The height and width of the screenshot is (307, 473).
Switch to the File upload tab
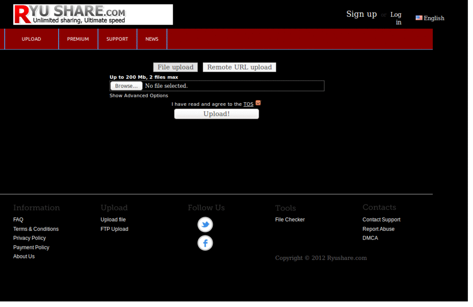pyautogui.click(x=176, y=68)
